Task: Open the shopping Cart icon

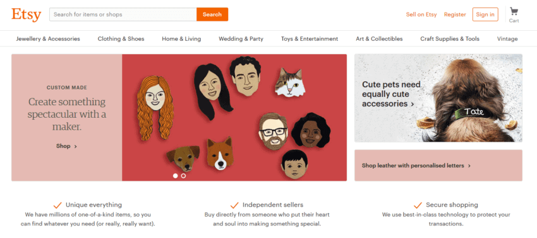Action: click(x=514, y=11)
